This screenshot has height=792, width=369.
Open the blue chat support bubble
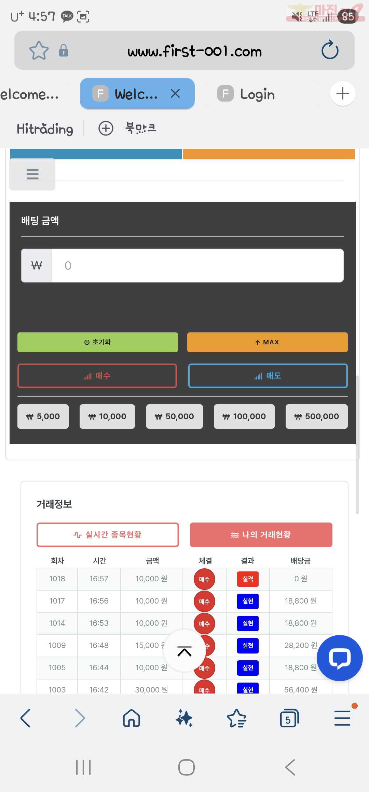340,658
